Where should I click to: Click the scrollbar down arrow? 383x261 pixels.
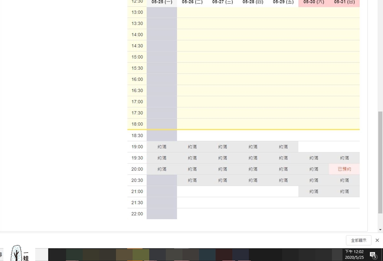point(380,230)
